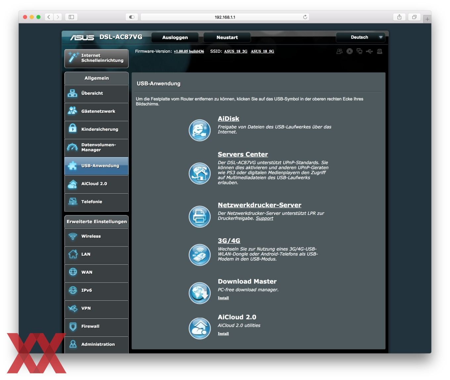Click the 3G/4G title link
450x380 pixels.
tap(229, 241)
